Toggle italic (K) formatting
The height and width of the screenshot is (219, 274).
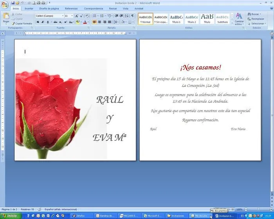click(x=43, y=22)
